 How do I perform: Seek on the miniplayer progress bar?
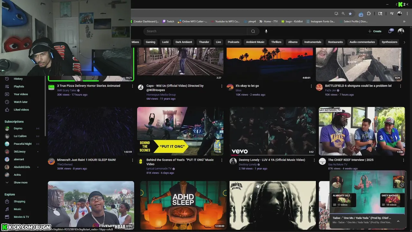pyautogui.click(x=367, y=214)
